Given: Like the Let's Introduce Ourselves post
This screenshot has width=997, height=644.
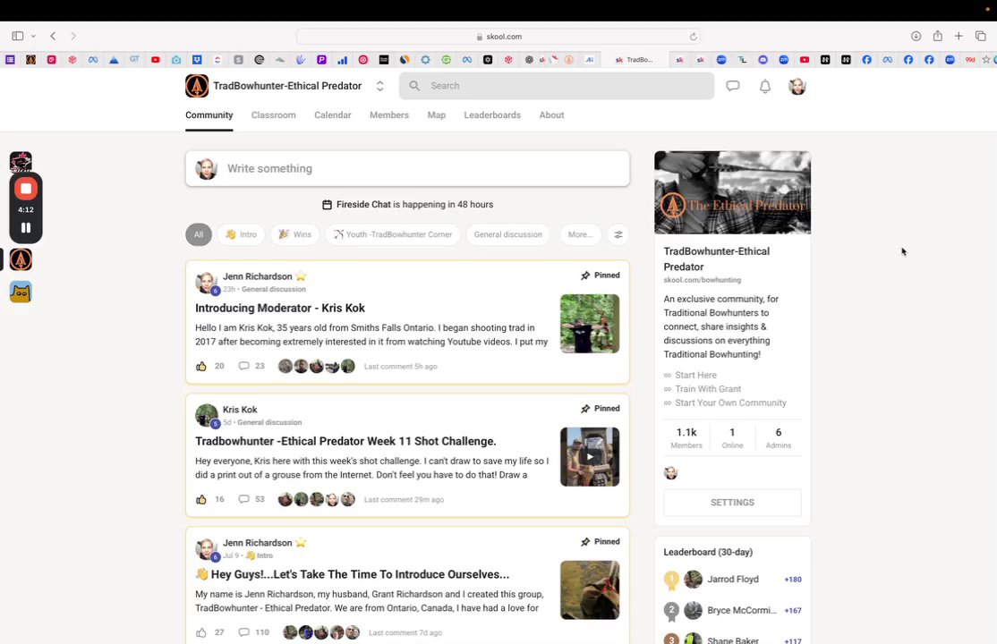Looking at the screenshot, I should 201,632.
